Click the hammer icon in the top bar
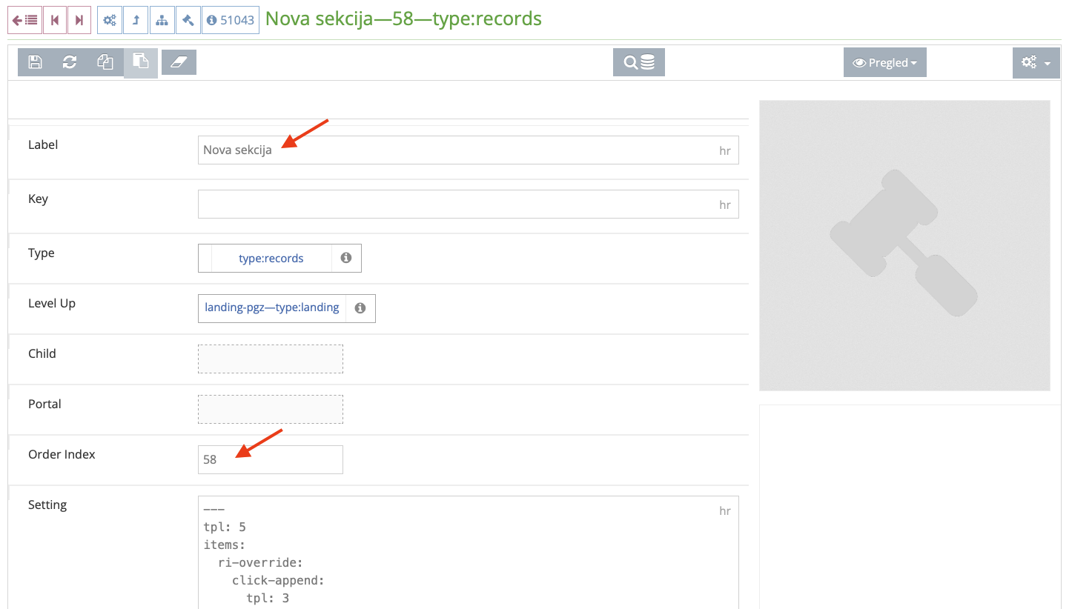This screenshot has height=609, width=1072. (188, 19)
